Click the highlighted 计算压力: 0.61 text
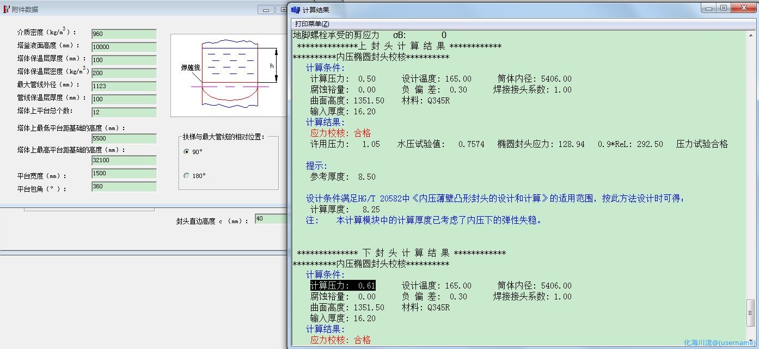Screen dimensions: 759x349 [342, 285]
